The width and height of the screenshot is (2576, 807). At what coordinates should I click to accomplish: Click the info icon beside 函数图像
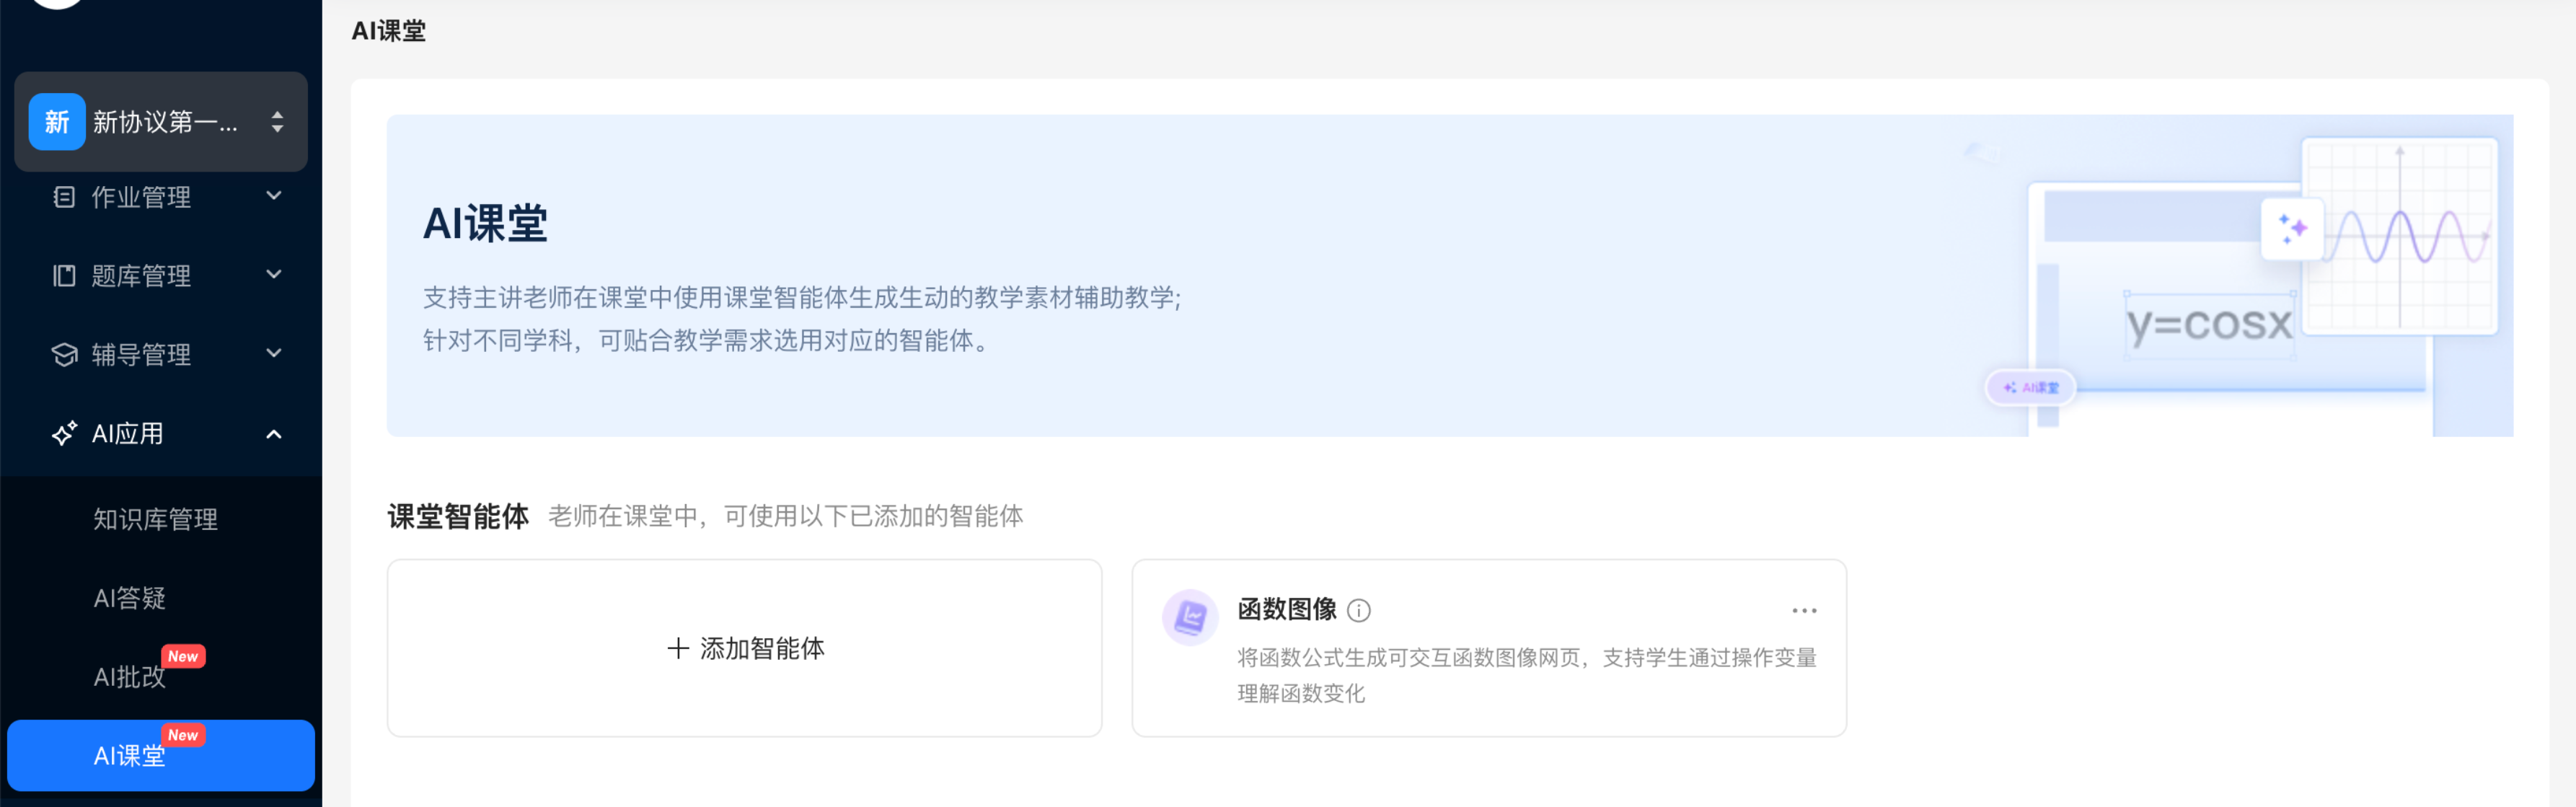[x=1358, y=610]
